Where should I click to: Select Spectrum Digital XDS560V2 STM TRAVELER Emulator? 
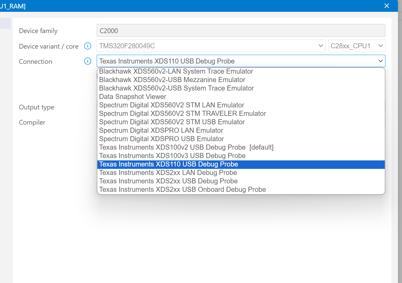pyautogui.click(x=241, y=113)
